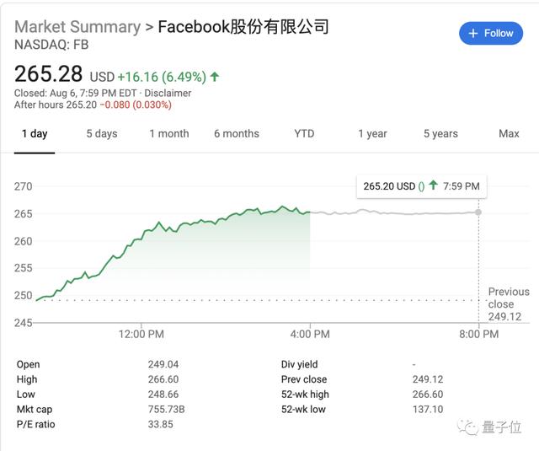Select the Max range tab
Screen dimensions: 539x451
pos(509,133)
